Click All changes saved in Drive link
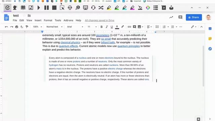 pyautogui.click(x=99, y=20)
